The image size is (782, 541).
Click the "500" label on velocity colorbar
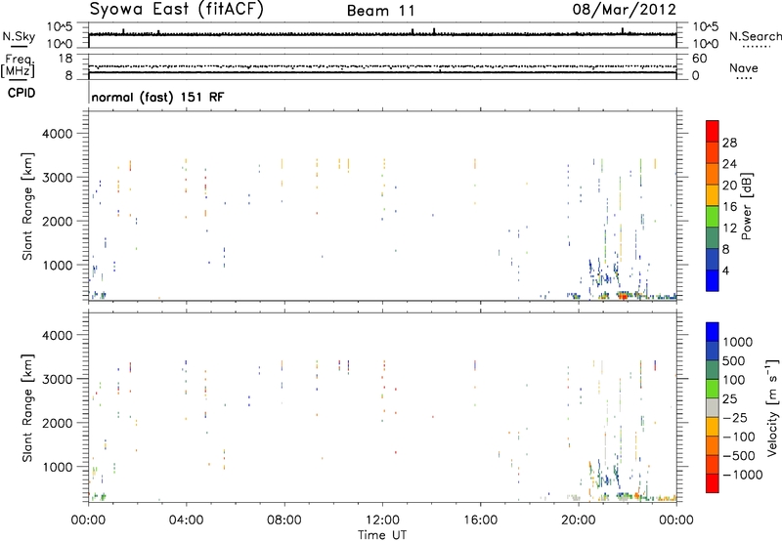(x=736, y=360)
